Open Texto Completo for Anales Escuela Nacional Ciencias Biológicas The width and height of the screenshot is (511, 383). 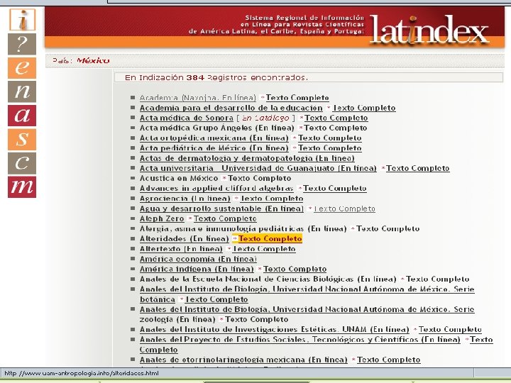(438, 279)
